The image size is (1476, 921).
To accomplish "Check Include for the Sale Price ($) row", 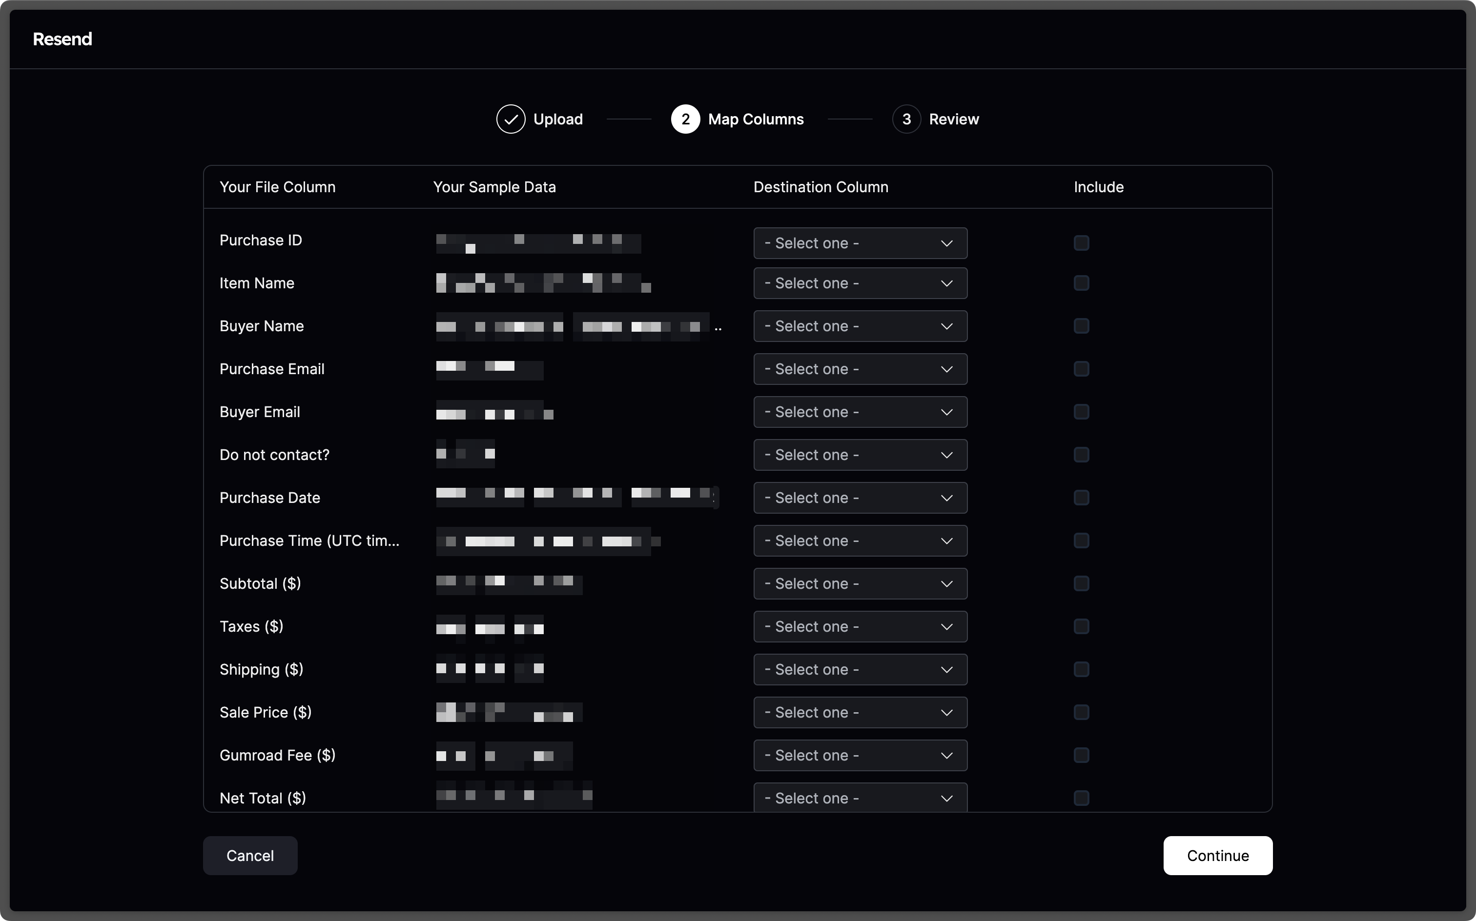I will [1081, 712].
